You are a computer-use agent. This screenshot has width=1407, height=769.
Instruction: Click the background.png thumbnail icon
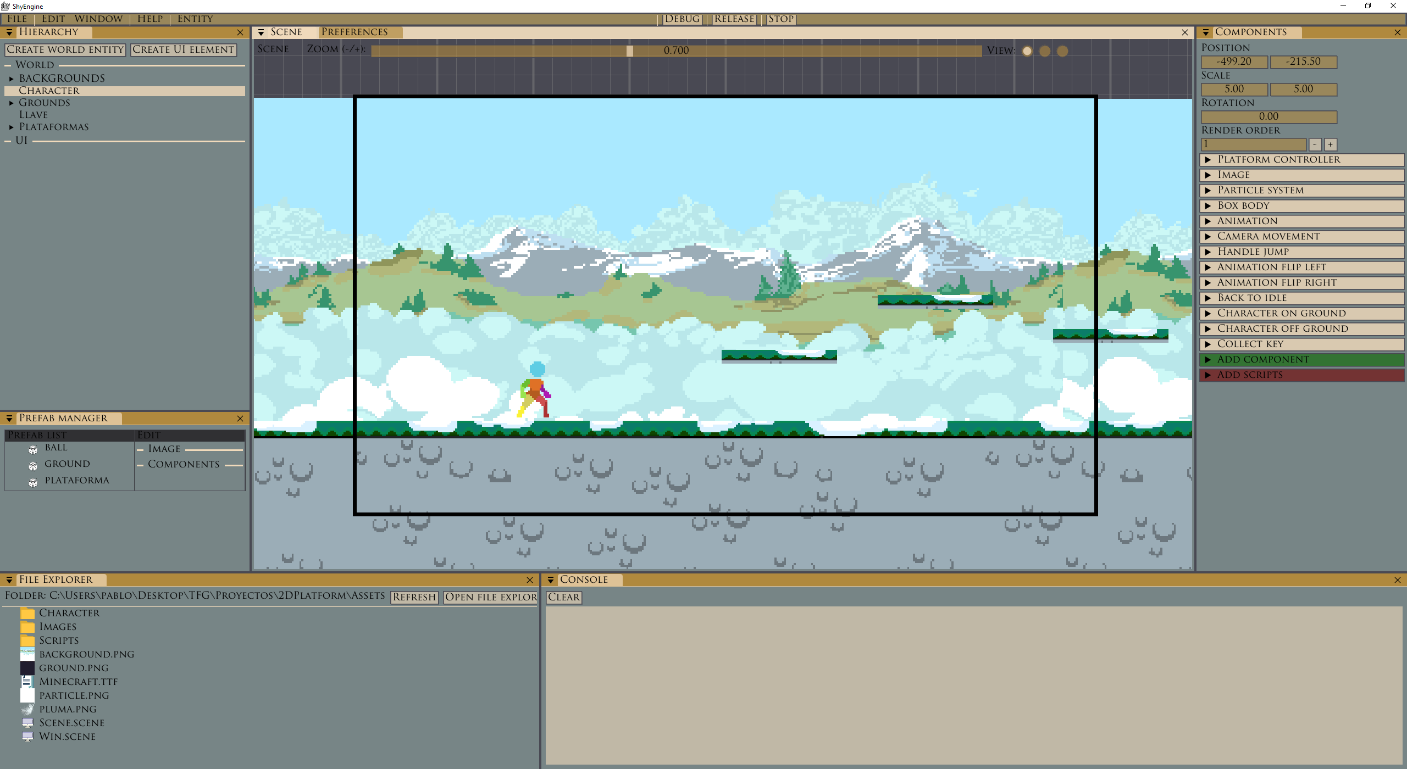click(27, 654)
